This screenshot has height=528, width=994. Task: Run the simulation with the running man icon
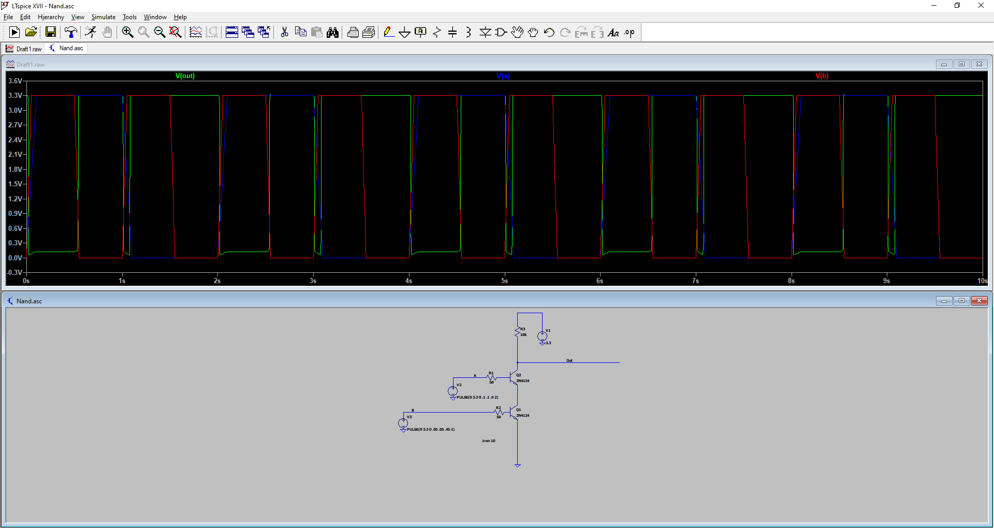pyautogui.click(x=91, y=32)
